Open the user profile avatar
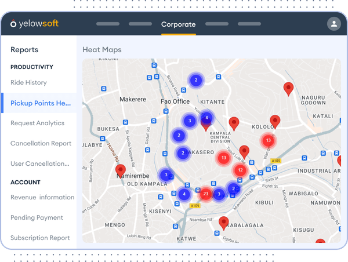This screenshot has height=262, width=348. click(334, 24)
